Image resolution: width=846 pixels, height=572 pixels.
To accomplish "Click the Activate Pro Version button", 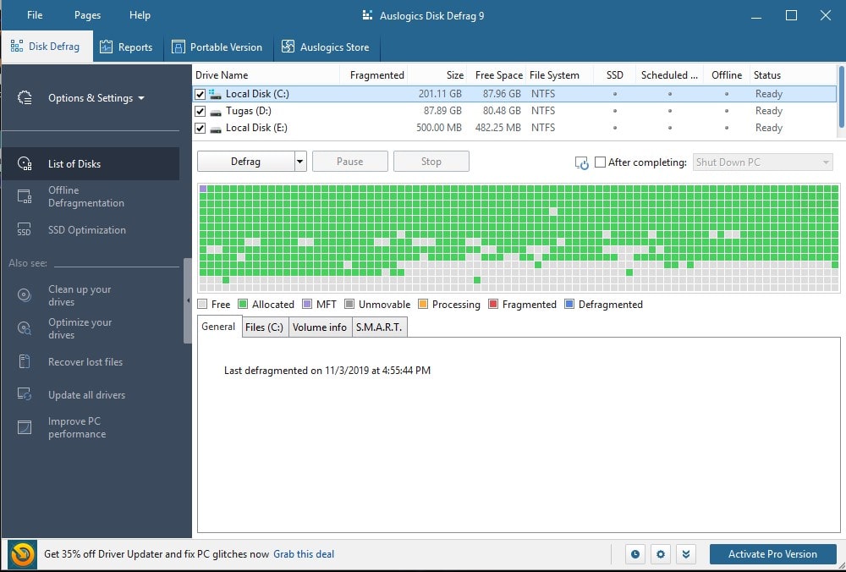I will pyautogui.click(x=772, y=554).
